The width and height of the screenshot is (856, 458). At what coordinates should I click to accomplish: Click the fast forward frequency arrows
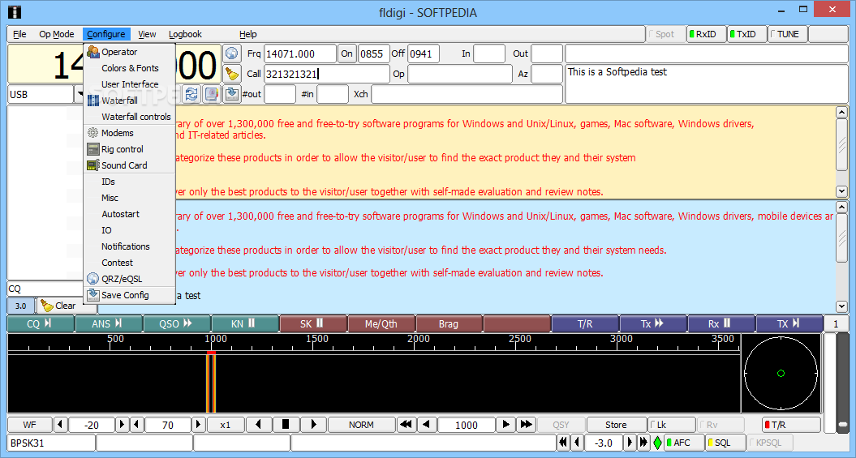[527, 425]
